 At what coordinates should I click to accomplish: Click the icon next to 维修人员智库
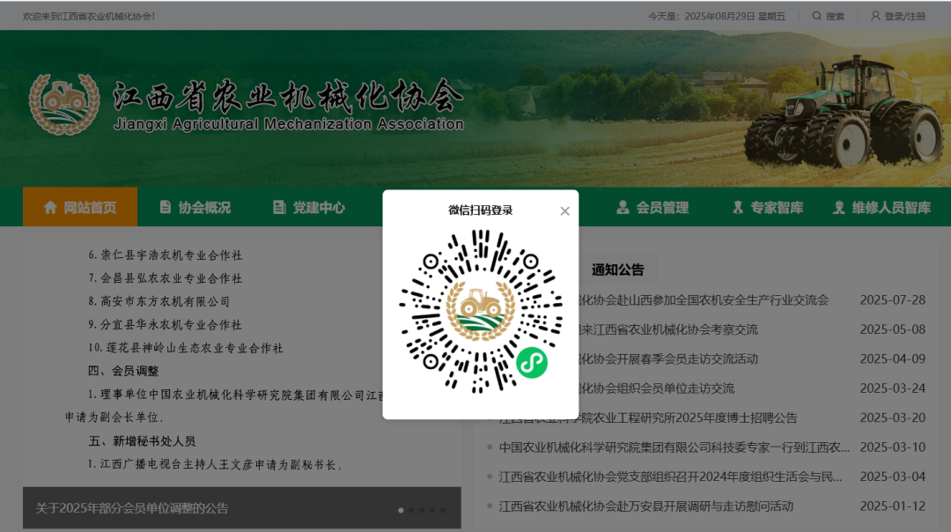(837, 208)
